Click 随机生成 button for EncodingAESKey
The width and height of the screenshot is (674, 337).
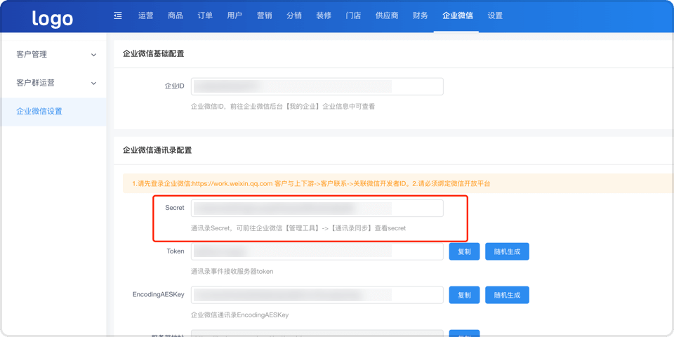(507, 295)
